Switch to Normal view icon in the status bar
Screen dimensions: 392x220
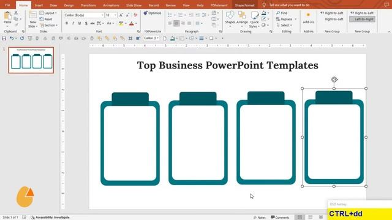pyautogui.click(x=300, y=218)
